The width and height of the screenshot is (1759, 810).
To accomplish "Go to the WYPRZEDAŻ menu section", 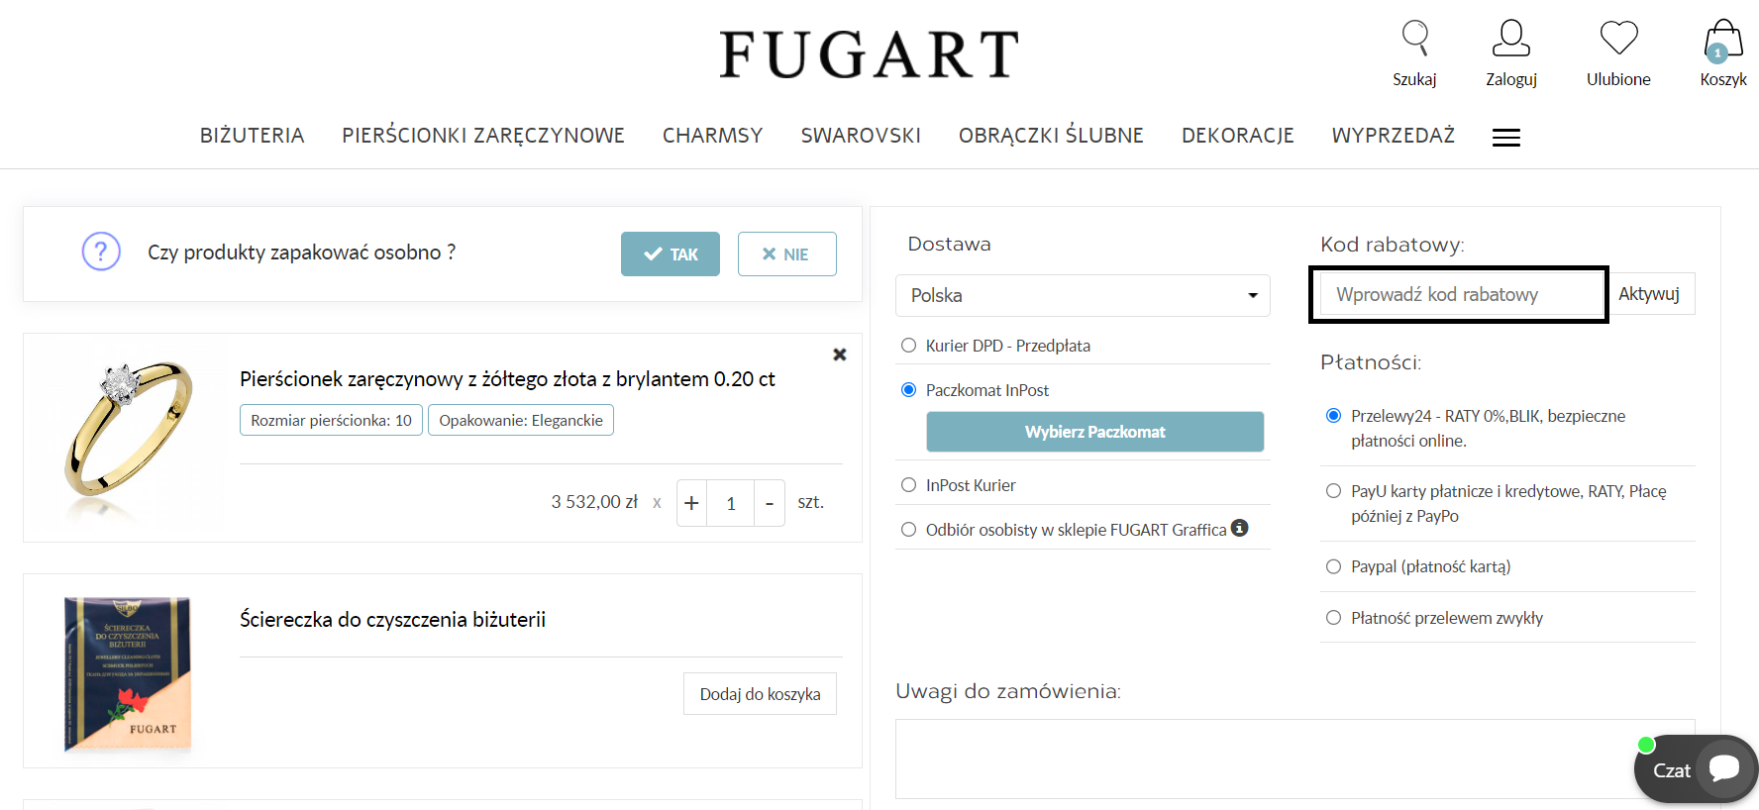I will 1393,136.
